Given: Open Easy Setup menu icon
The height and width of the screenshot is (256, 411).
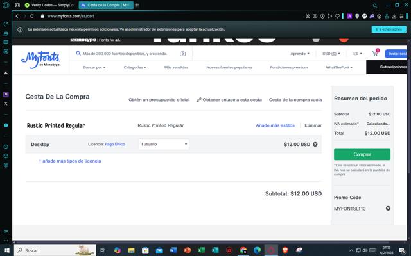Looking at the screenshot, I should (x=401, y=16).
